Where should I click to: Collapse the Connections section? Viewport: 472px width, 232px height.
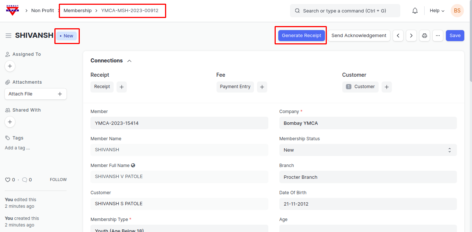pyautogui.click(x=129, y=61)
